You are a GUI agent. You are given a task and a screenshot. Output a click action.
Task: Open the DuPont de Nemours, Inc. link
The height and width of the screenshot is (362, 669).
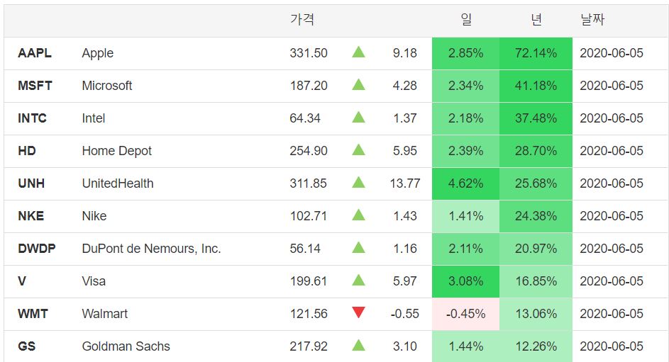click(151, 249)
